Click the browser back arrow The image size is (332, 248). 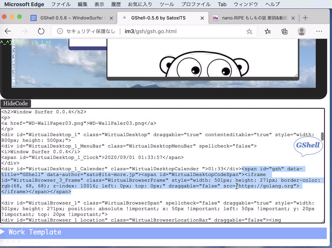pyautogui.click(x=8, y=32)
